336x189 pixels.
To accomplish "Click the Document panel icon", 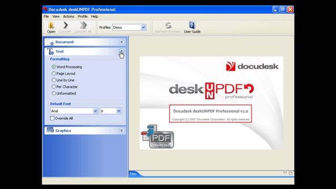I will [50, 42].
